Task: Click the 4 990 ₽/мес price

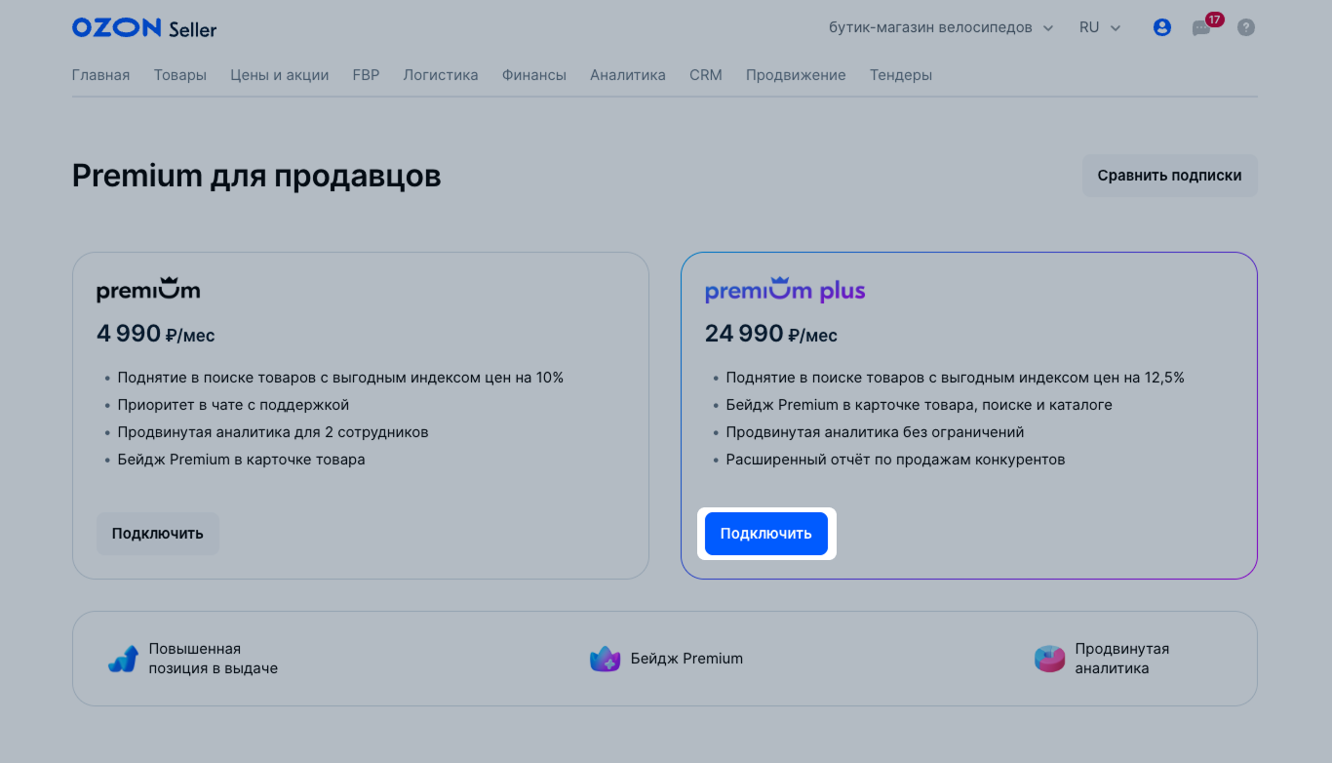Action: (x=155, y=334)
